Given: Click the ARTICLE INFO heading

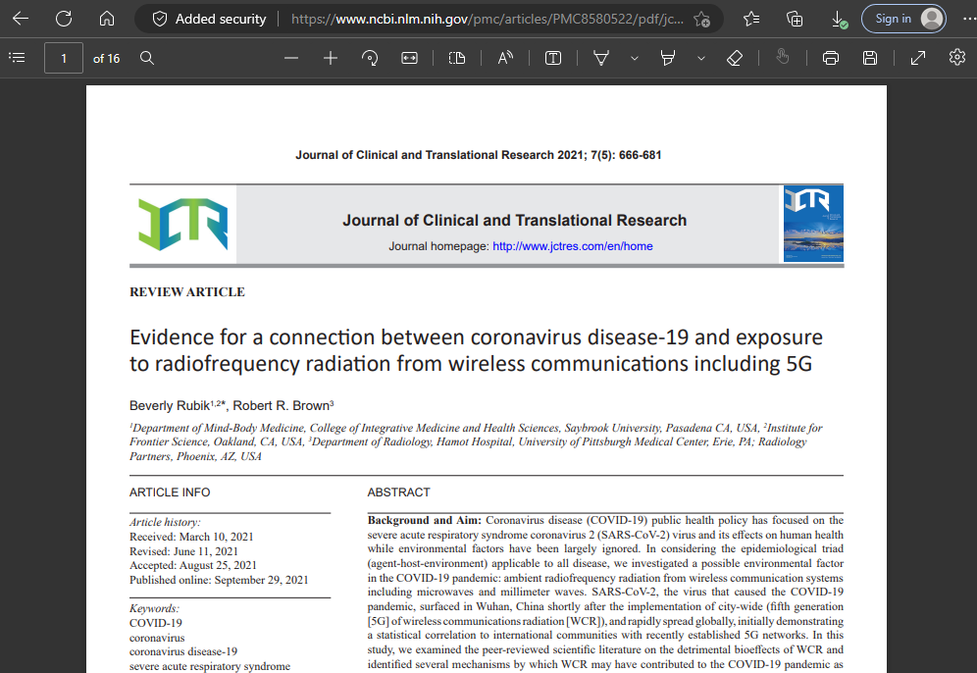Looking at the screenshot, I should click(x=170, y=492).
